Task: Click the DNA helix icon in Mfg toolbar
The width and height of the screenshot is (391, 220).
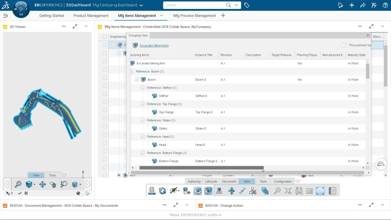Action: coord(242,191)
